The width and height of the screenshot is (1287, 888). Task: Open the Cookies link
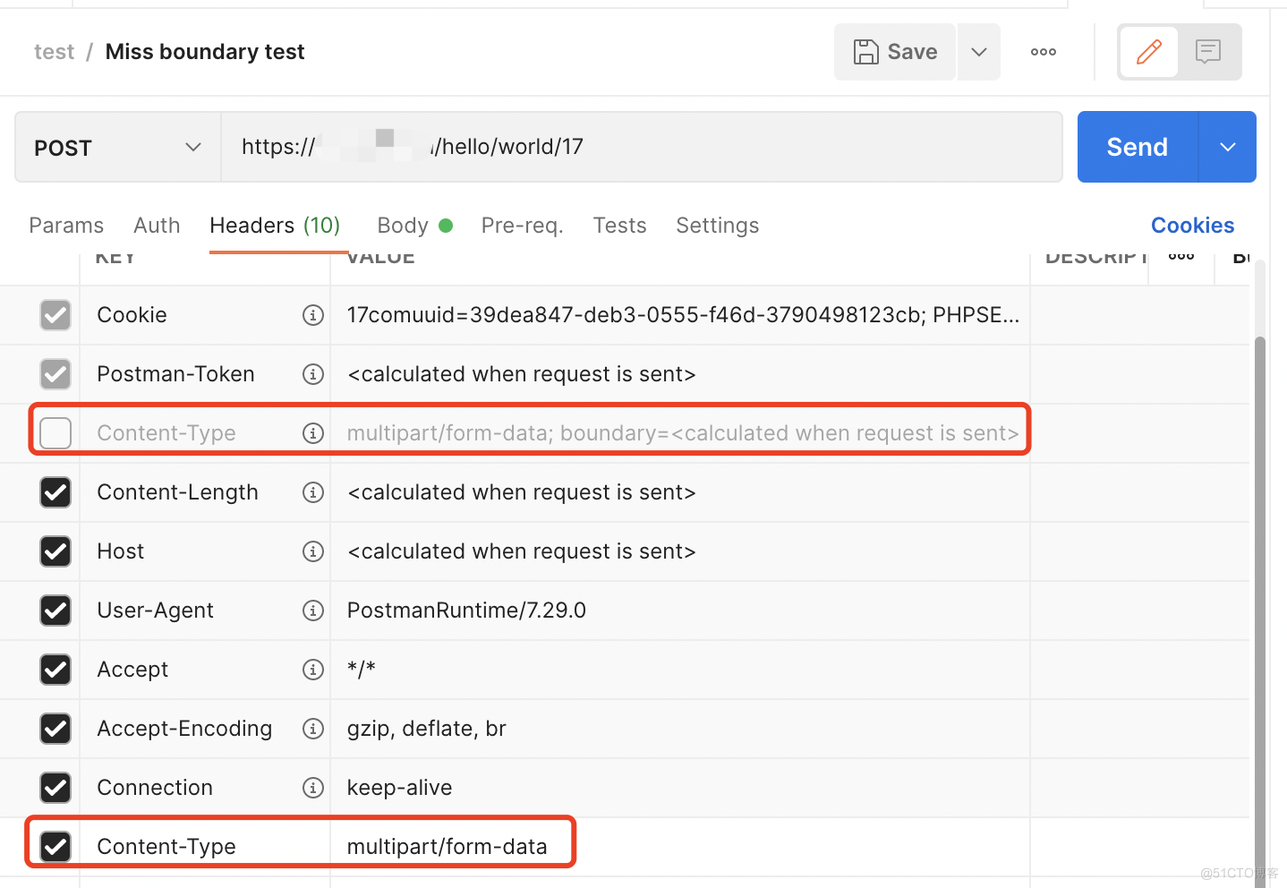point(1192,226)
